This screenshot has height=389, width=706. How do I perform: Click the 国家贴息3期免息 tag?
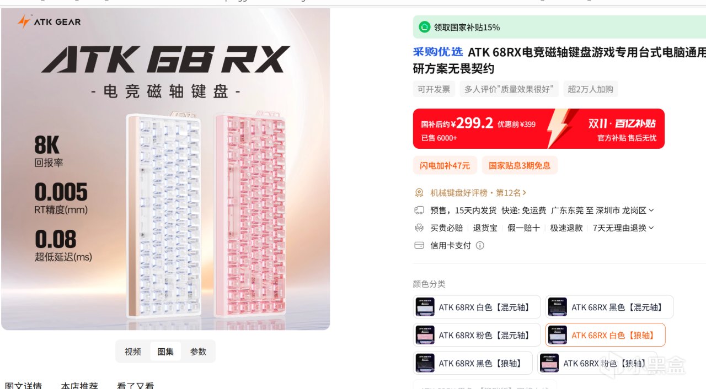520,165
